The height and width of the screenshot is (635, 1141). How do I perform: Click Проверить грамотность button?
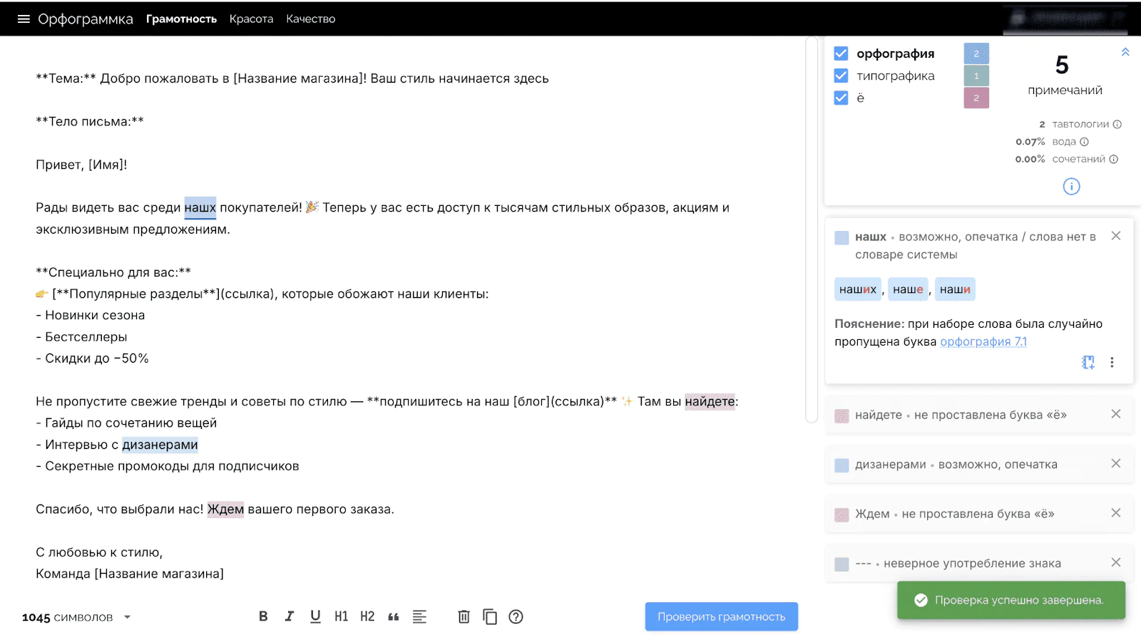tap(722, 617)
